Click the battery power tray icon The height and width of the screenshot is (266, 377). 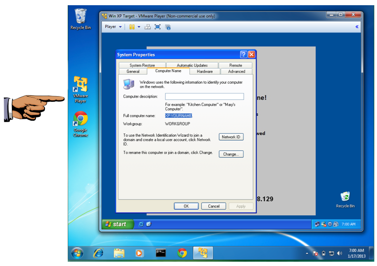pos(323,253)
